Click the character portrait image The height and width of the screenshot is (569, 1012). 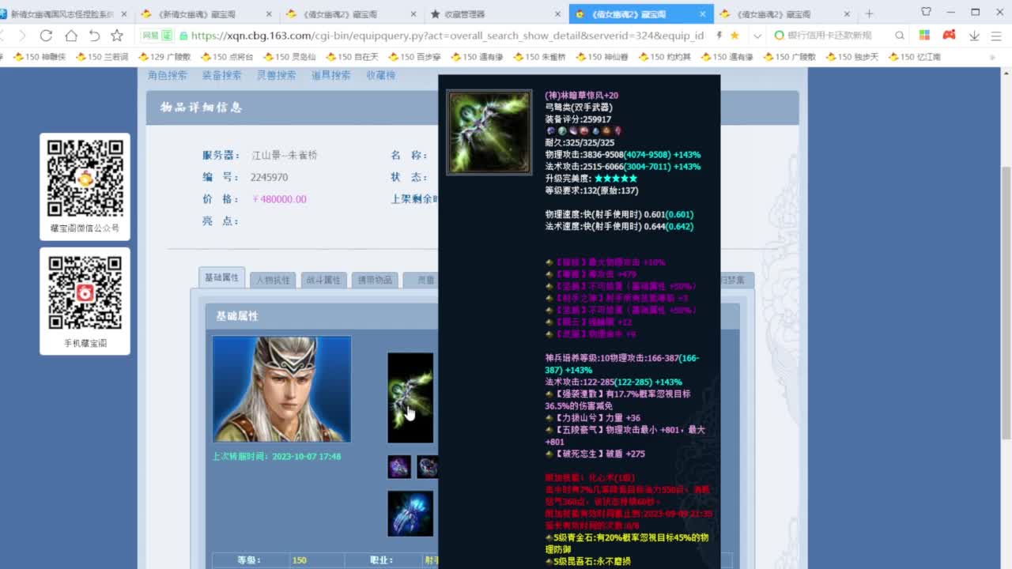coord(281,389)
